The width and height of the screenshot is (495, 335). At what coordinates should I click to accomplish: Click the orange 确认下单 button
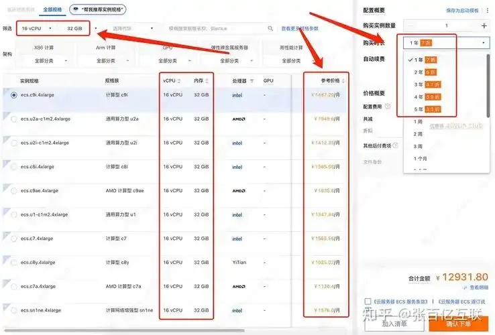[x=458, y=324]
